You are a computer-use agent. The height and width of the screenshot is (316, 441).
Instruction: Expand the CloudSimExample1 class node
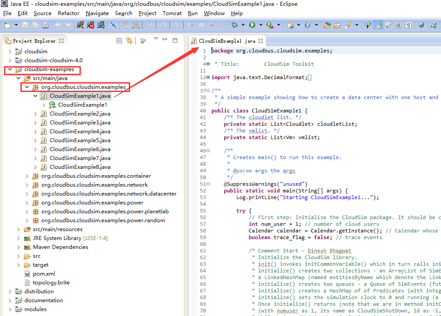coord(44,105)
